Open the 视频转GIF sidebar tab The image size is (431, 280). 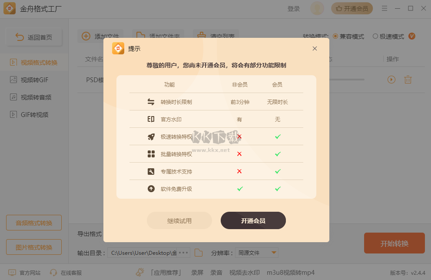[x=34, y=80]
